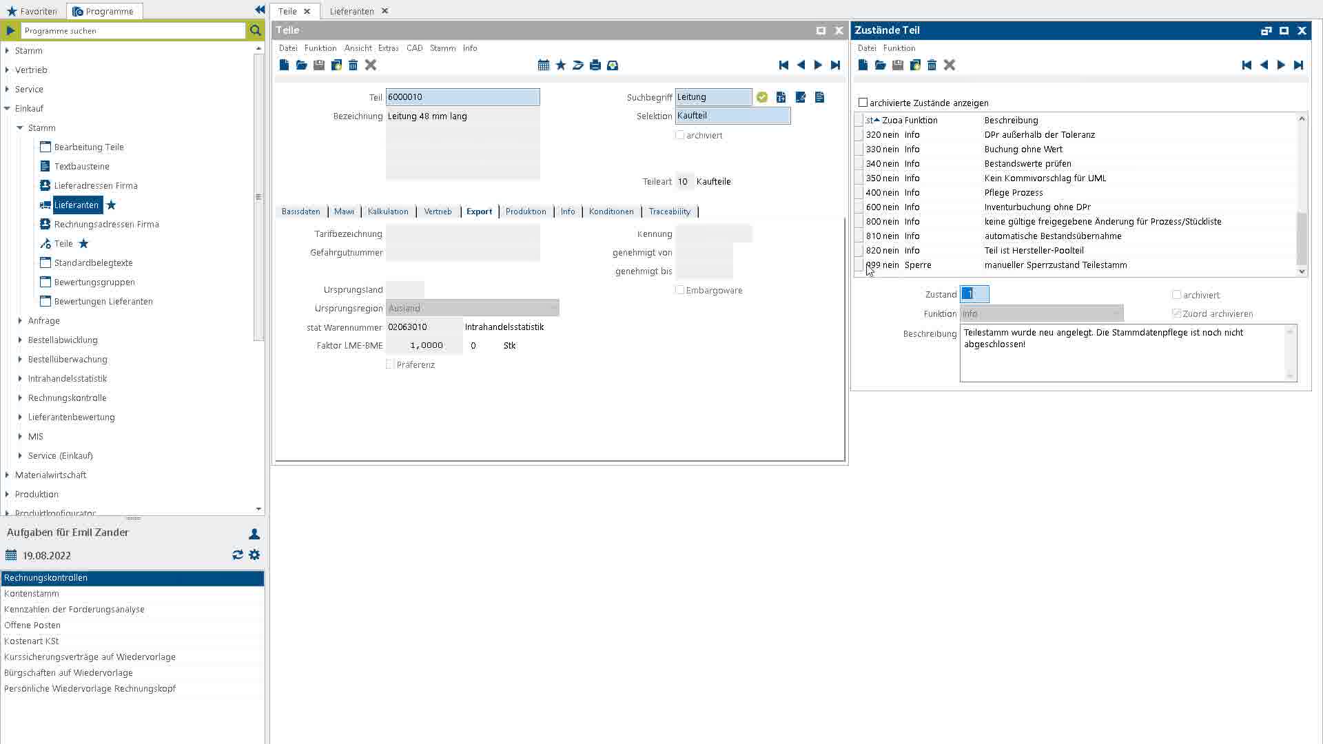Click the Teil number input field
This screenshot has height=744, width=1323.
[x=462, y=97]
